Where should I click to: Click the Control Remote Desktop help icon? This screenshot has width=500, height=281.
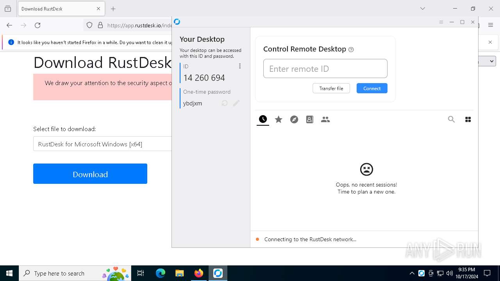pos(351,50)
